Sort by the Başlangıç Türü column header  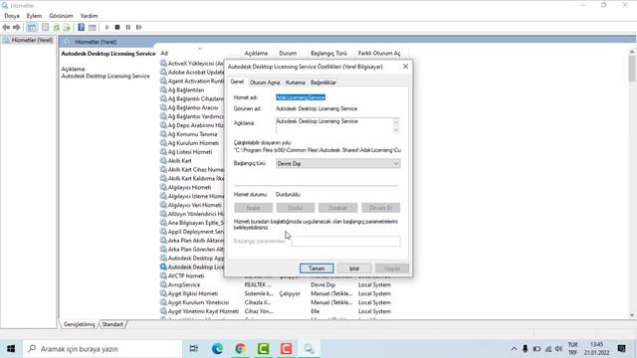[x=328, y=53]
